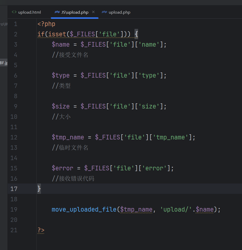Click line number 21 in the gutter
The width and height of the screenshot is (242, 250).
pos(14,230)
